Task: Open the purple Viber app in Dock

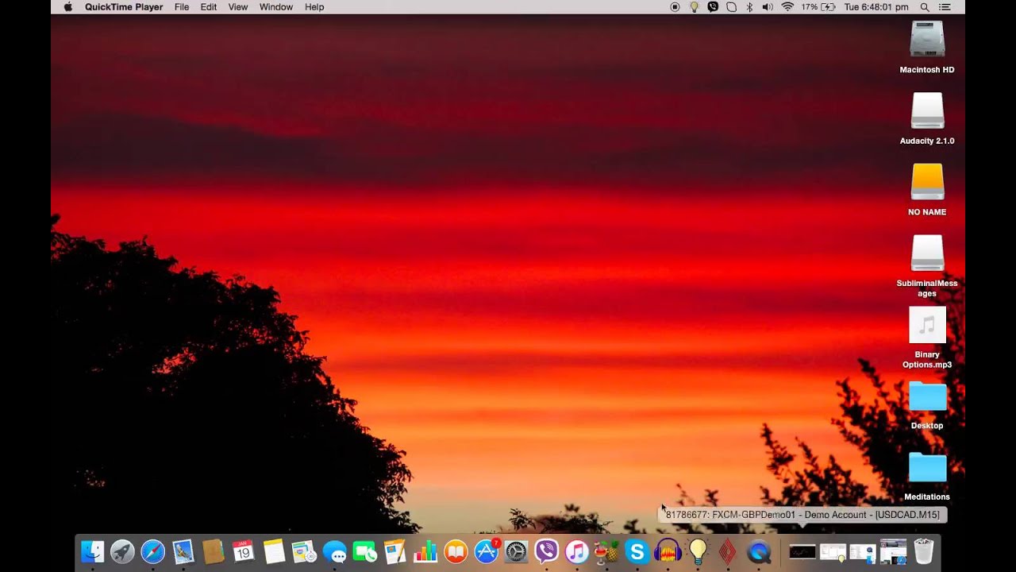Action: (x=546, y=551)
